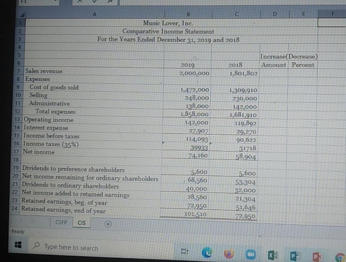The image size is (346, 262).
Task: Open Zoom from the taskbar
Action: 251,254
